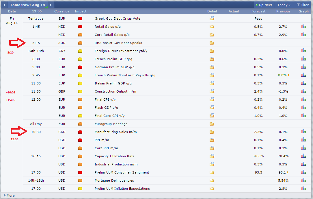This screenshot has height=199, width=313.
Task: Open detail folder for PPI m/m
Action: [212, 140]
